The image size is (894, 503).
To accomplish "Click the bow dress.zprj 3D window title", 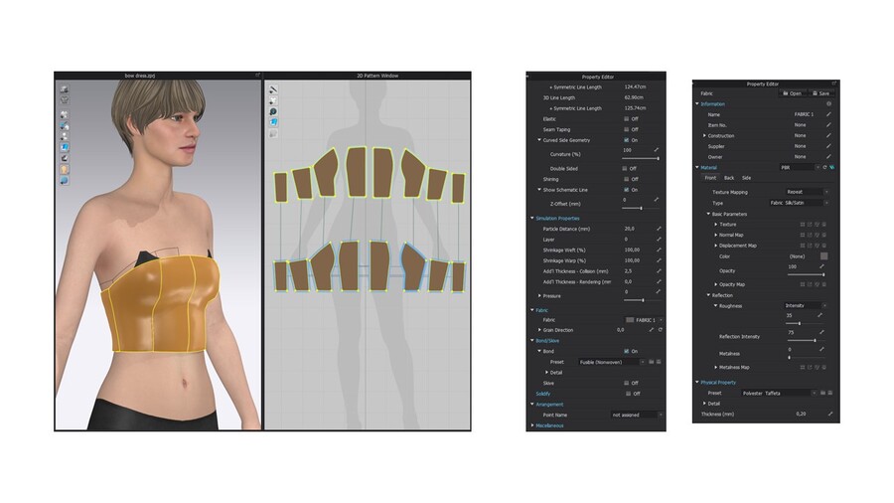I will pyautogui.click(x=140, y=76).
